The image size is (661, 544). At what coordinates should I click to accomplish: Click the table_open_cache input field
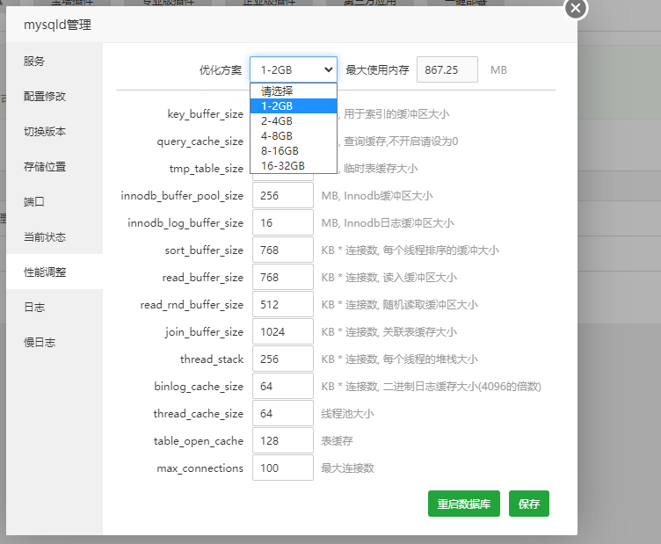tap(283, 441)
